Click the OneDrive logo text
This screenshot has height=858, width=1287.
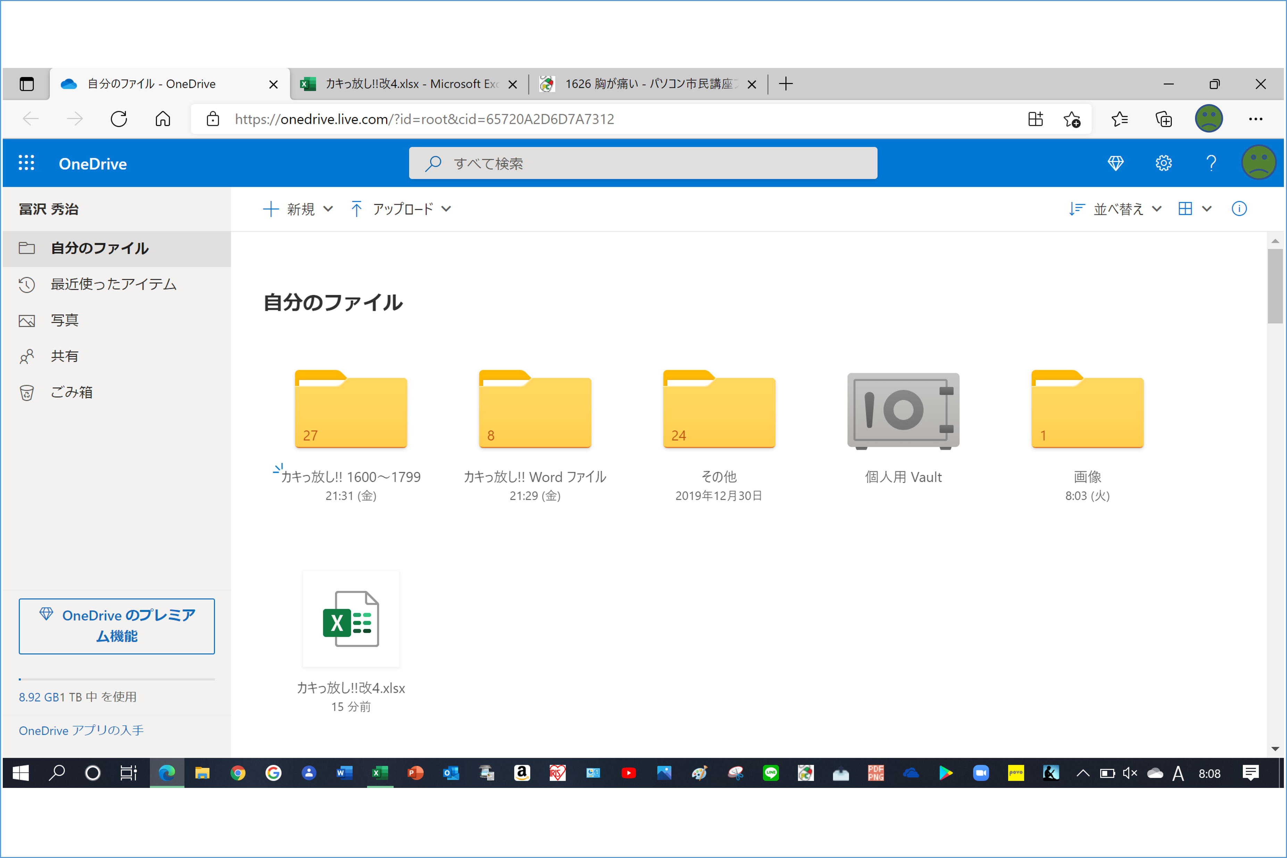(92, 164)
